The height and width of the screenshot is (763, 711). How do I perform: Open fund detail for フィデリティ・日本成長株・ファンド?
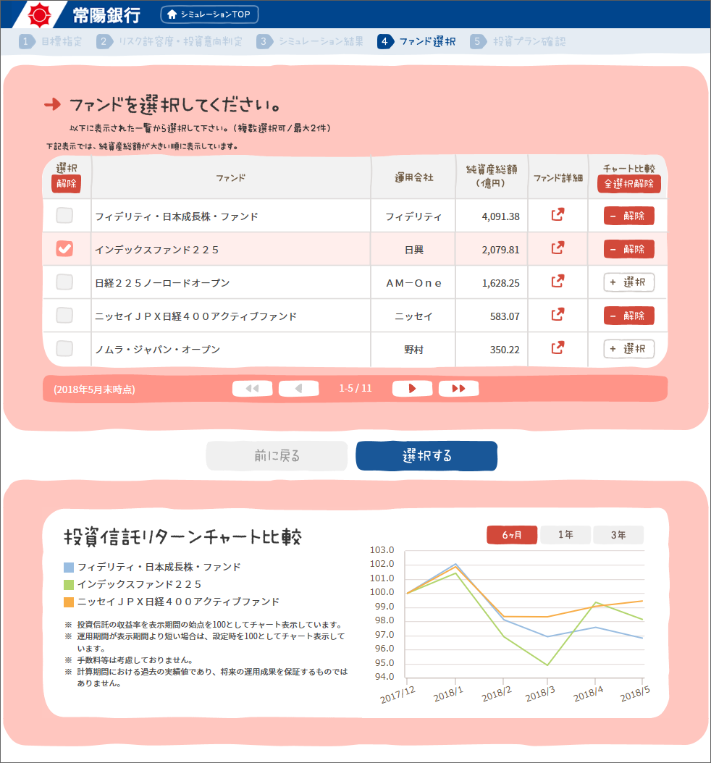tap(558, 214)
